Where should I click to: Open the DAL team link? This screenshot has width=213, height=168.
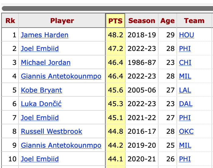[186, 104]
